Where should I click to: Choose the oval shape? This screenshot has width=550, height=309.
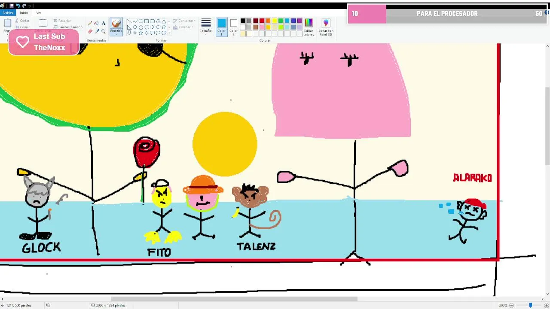click(x=141, y=21)
